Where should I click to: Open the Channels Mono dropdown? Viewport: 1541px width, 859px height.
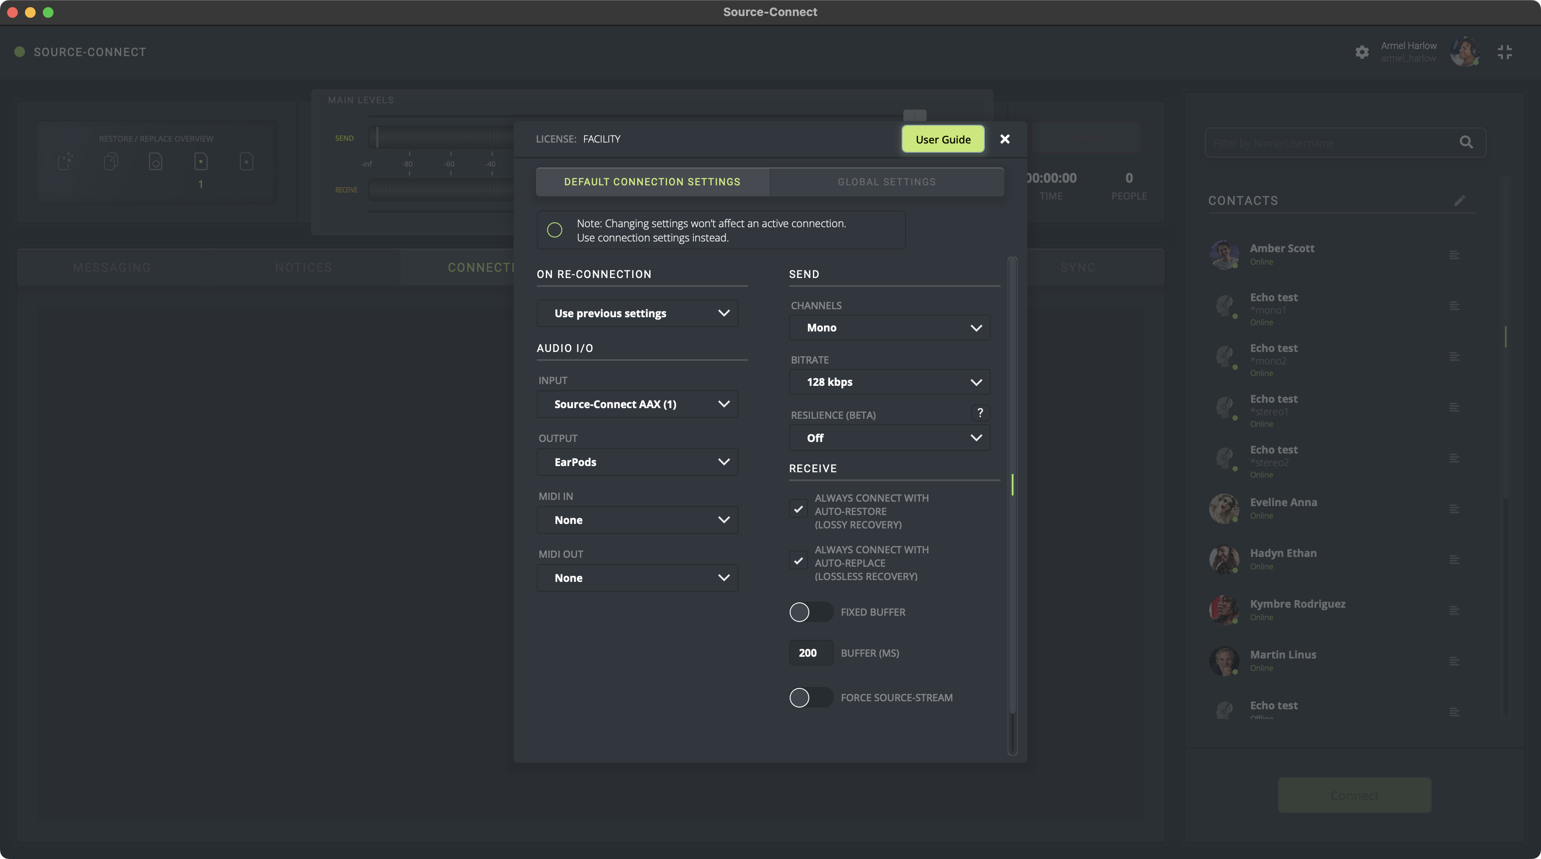[889, 327]
